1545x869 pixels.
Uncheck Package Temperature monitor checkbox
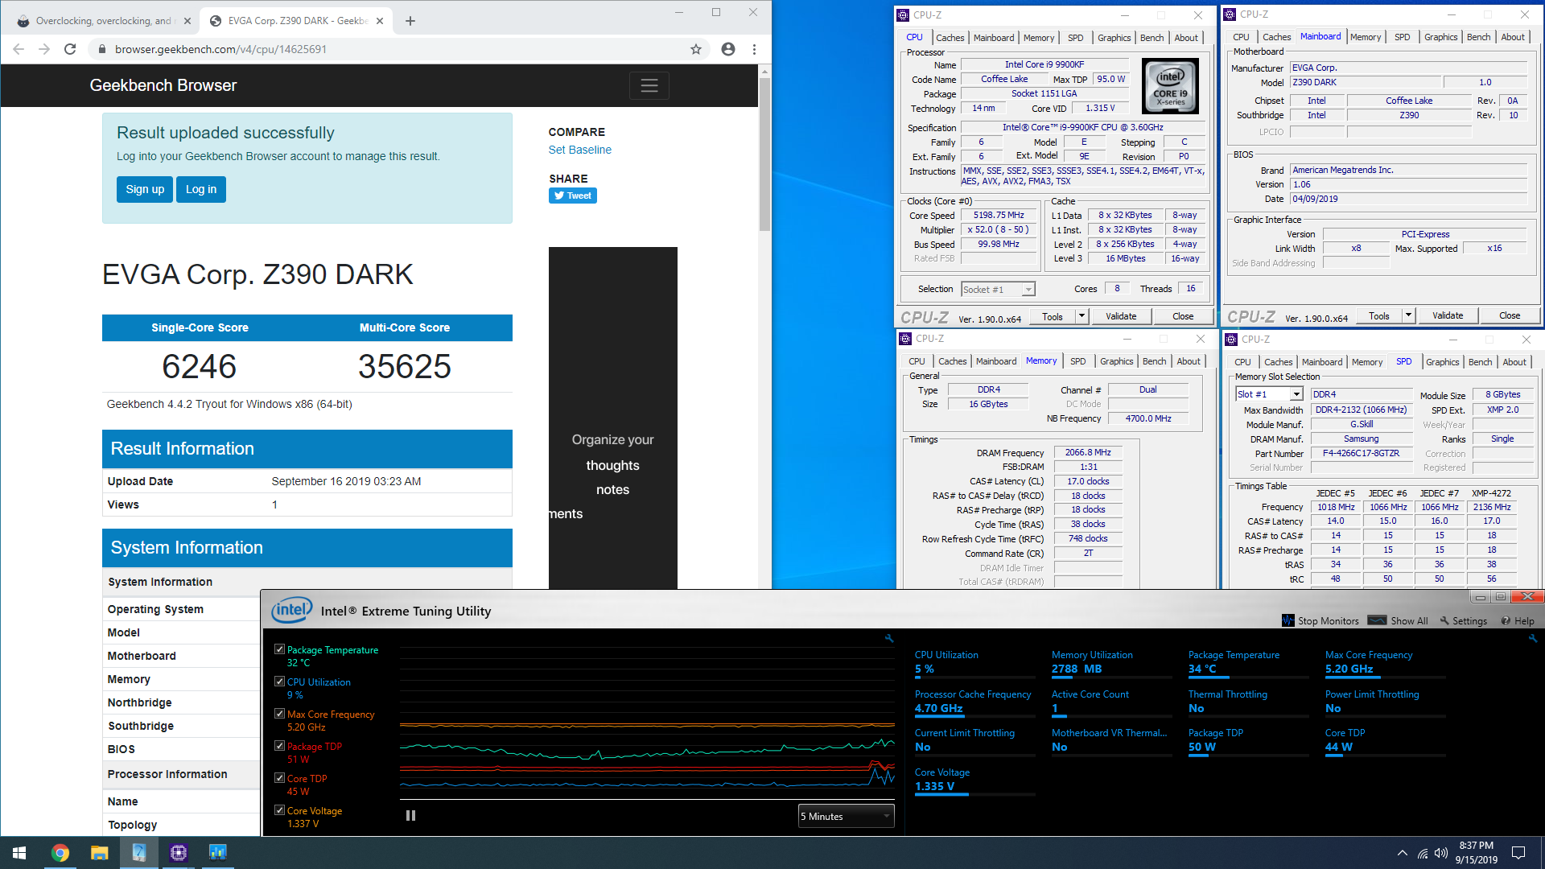pos(279,649)
